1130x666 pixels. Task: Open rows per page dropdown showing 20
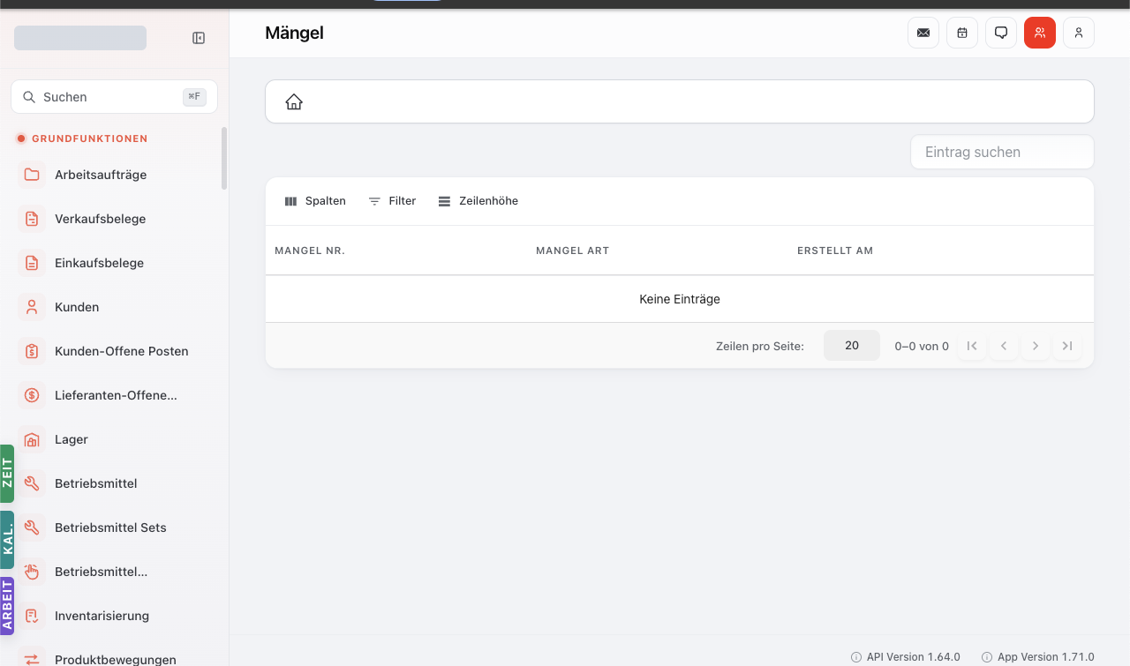[x=852, y=346]
